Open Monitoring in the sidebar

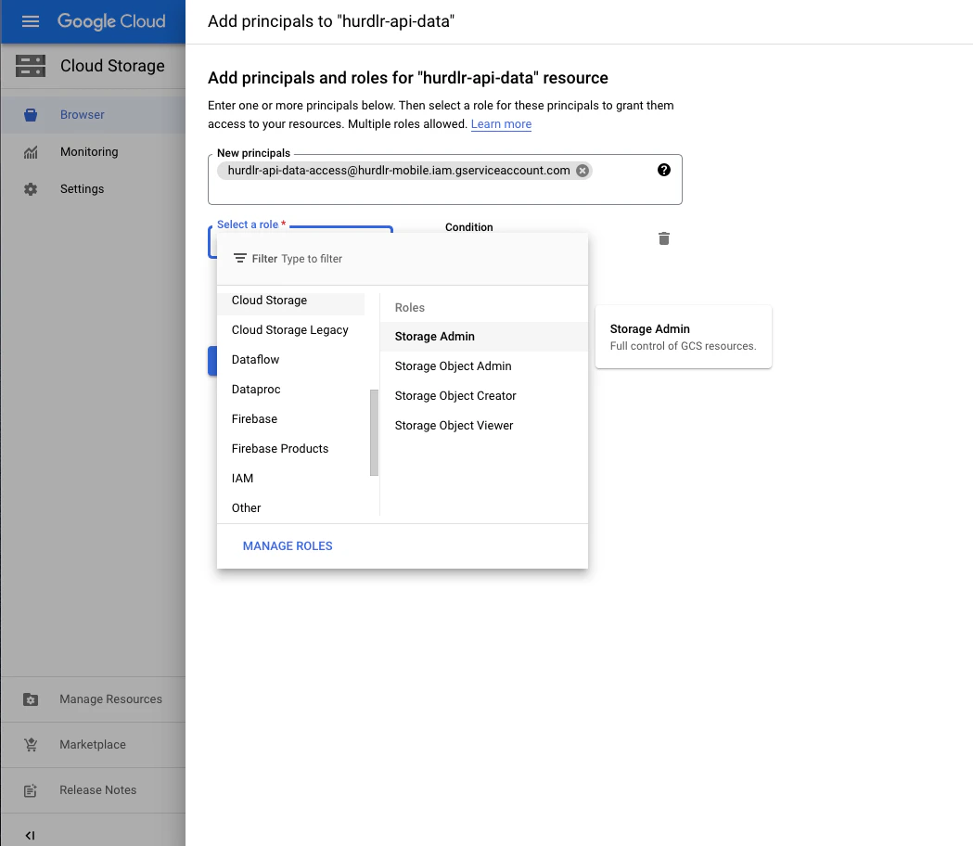tap(93, 152)
